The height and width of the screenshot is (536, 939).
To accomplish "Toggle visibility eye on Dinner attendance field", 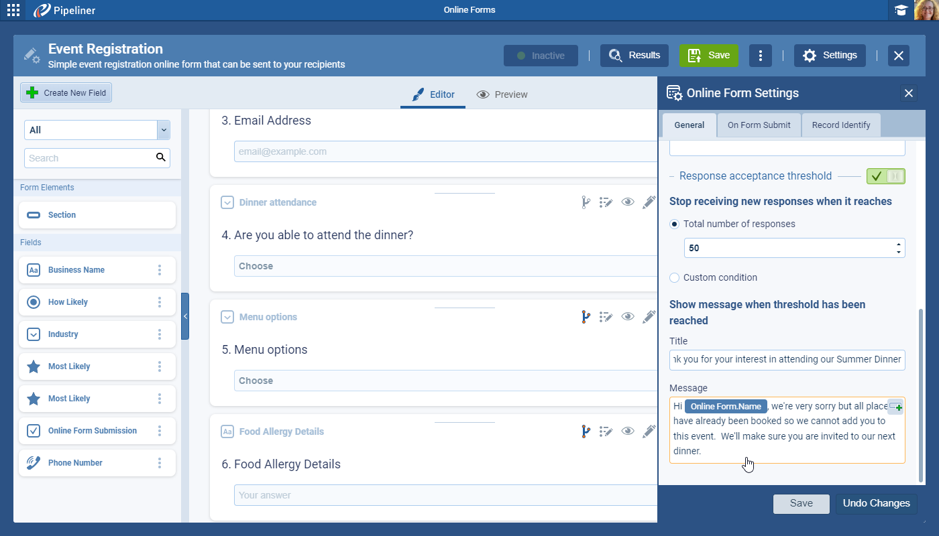I will (x=628, y=202).
